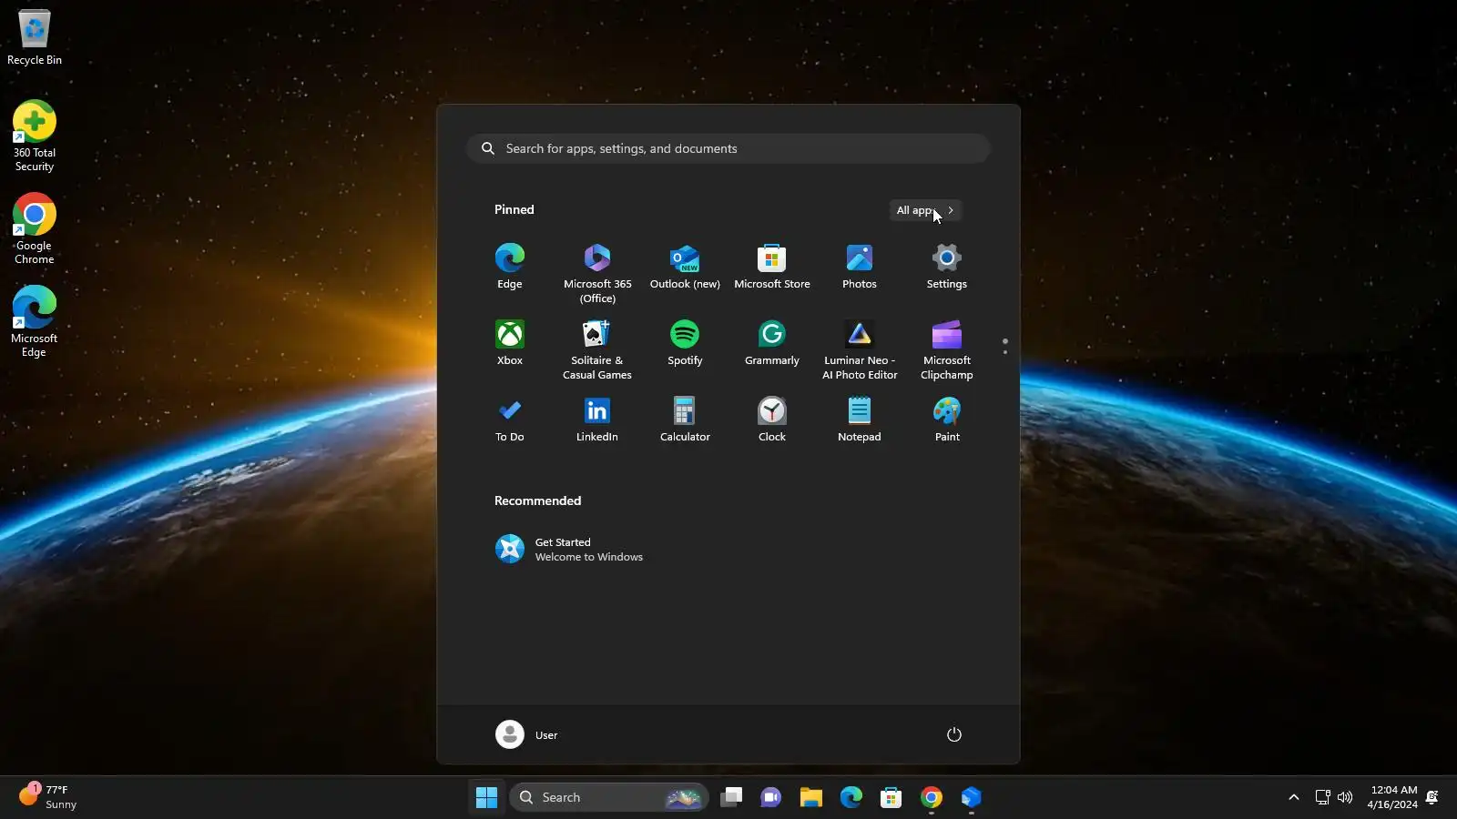Select the Google Chrome desktop shortcut
The height and width of the screenshot is (819, 1457).
35,229
